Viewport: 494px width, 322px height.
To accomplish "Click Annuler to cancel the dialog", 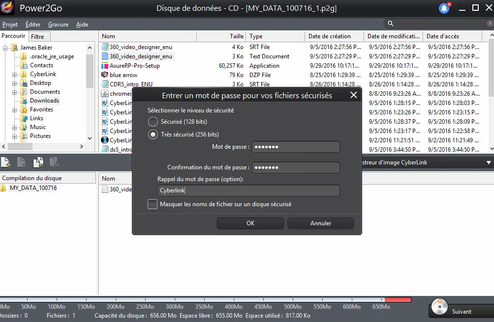I will (321, 223).
